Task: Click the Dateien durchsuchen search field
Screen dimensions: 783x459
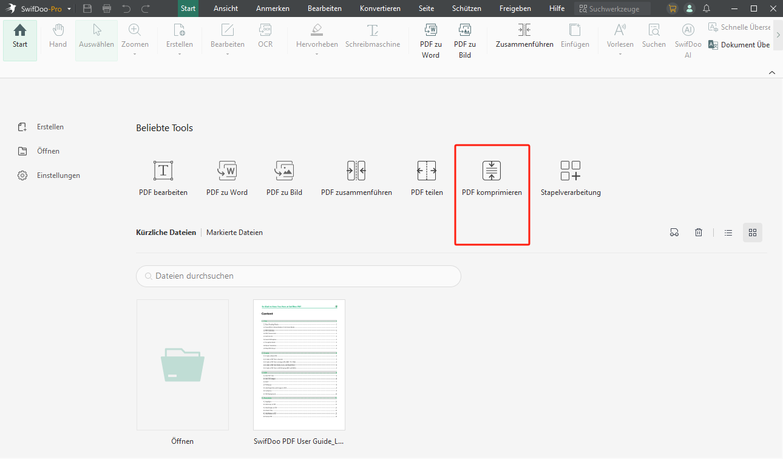Action: (x=299, y=276)
